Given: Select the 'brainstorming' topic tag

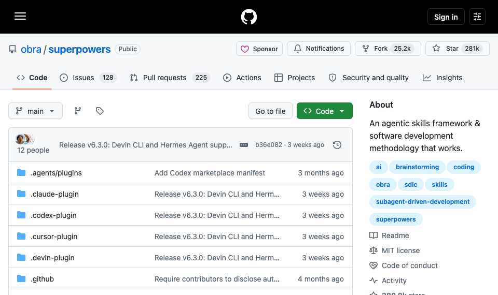Looking at the screenshot, I should click(x=417, y=167).
